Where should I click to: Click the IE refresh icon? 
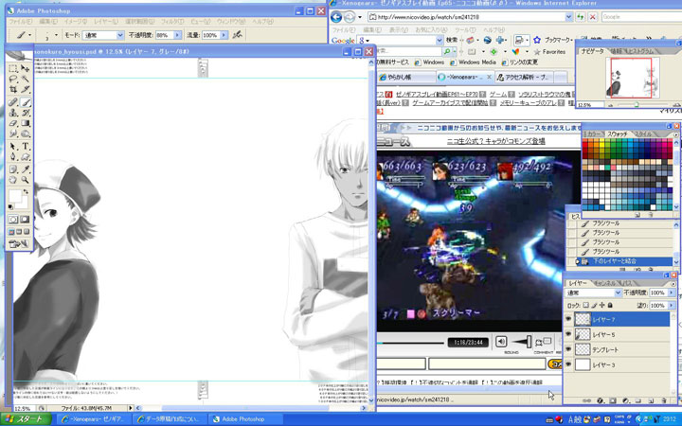click(581, 17)
